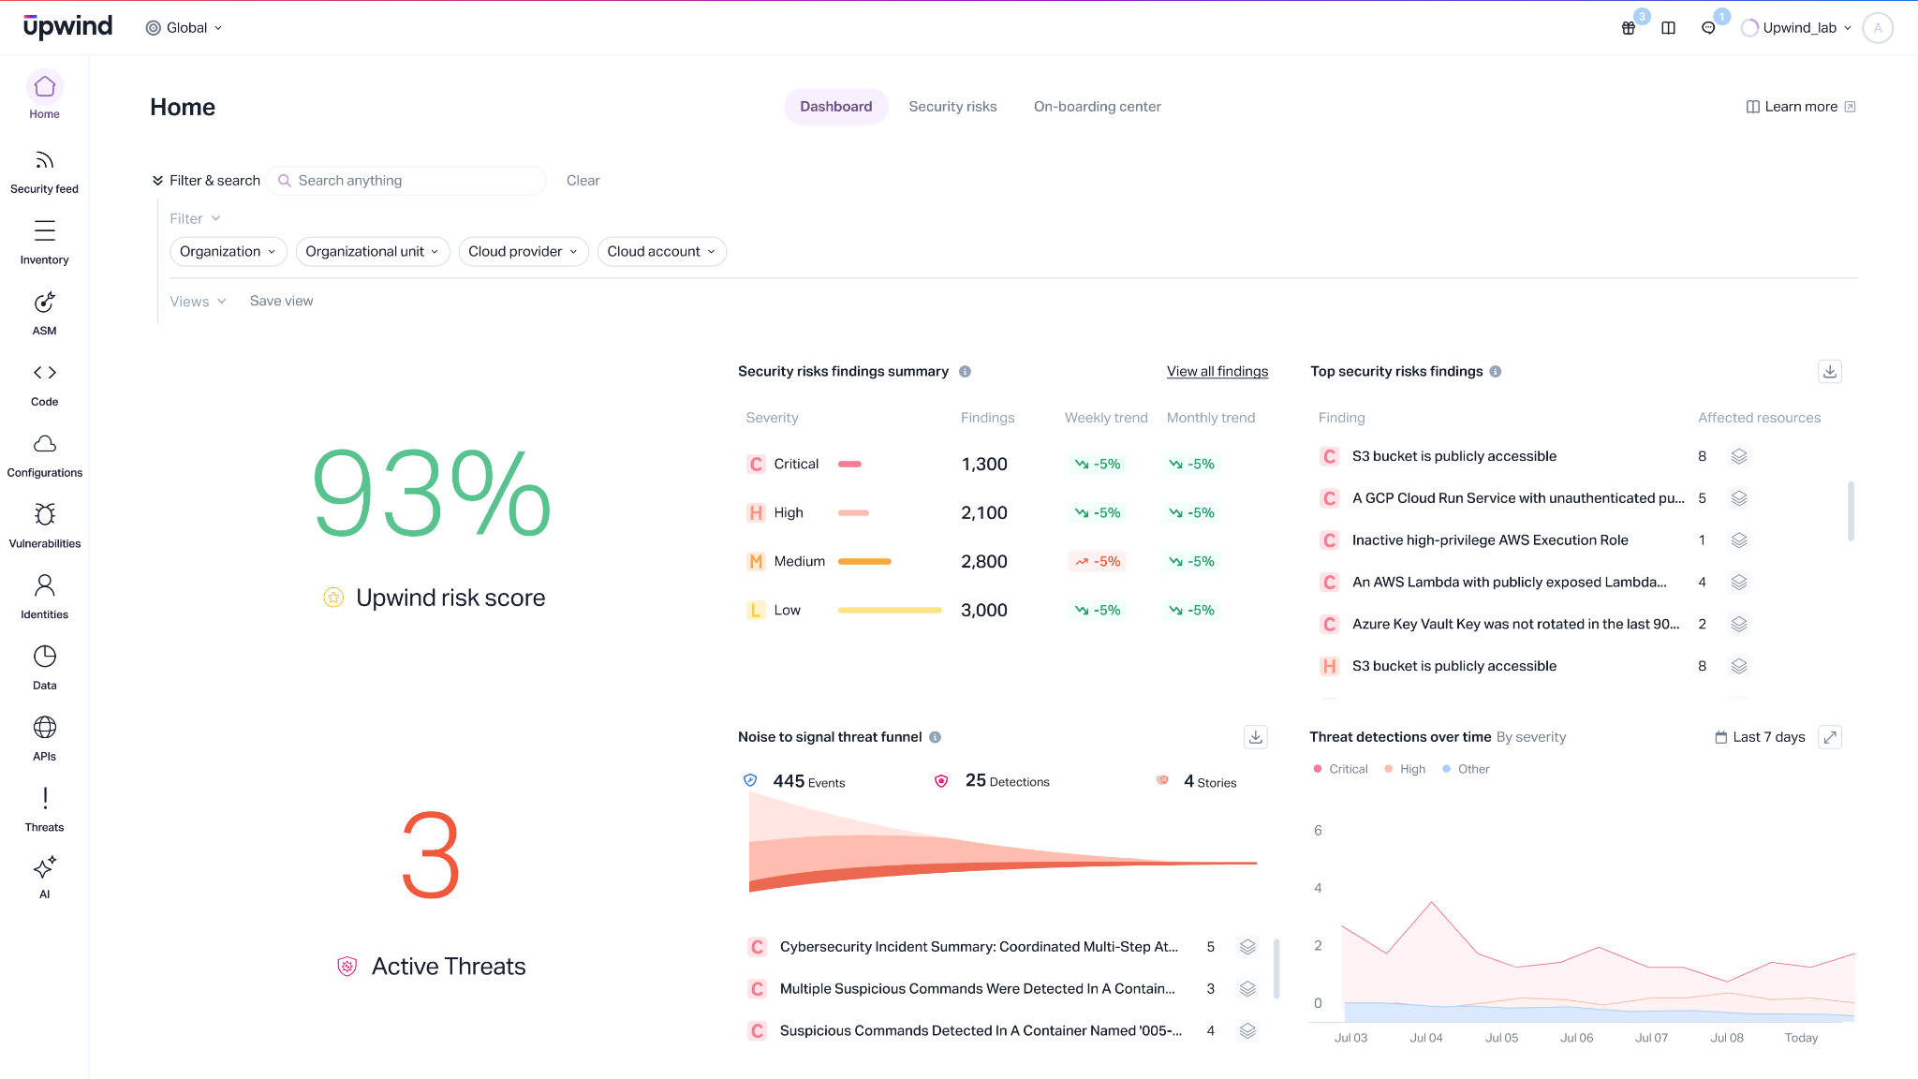This screenshot has height=1079, width=1918.
Task: Expand the Threat detections over time chart
Action: (1830, 737)
